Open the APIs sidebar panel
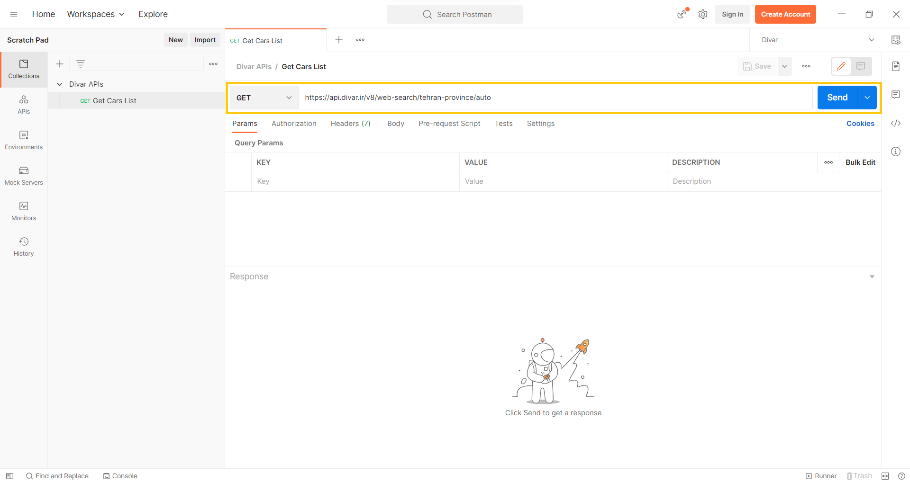The image size is (910, 482). point(24,105)
